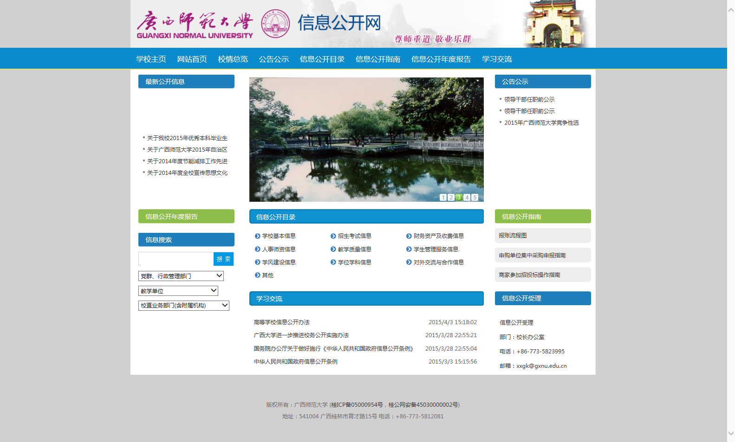This screenshot has width=735, height=442.
Task: Open first 领导干部任职前公示 announcement
Action: pos(529,99)
